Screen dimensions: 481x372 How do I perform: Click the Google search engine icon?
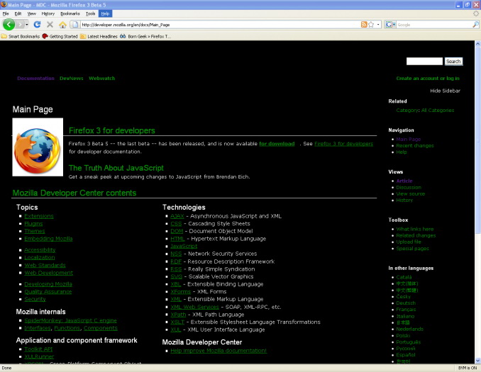coord(389,25)
